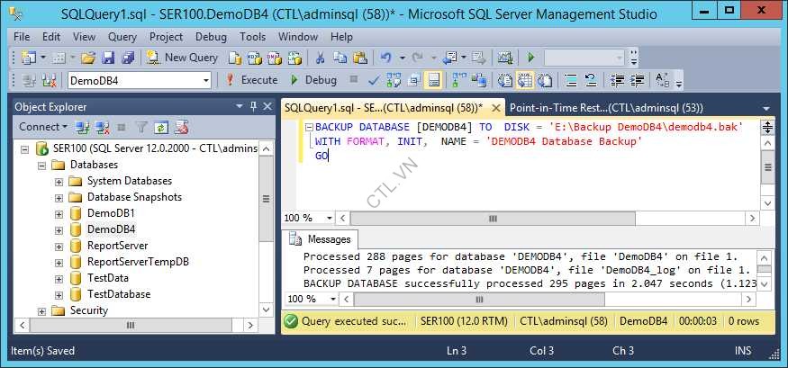Expand the System Databases folder
Screen dimensions: 788x368
tap(59, 181)
